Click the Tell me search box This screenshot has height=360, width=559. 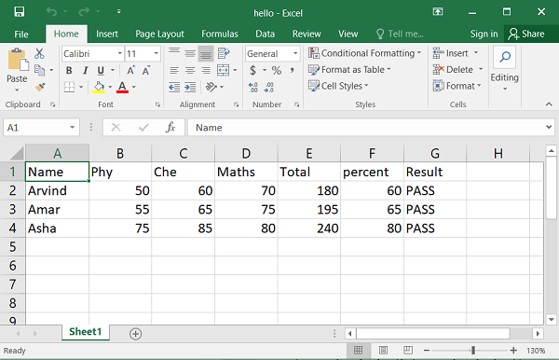(x=400, y=34)
